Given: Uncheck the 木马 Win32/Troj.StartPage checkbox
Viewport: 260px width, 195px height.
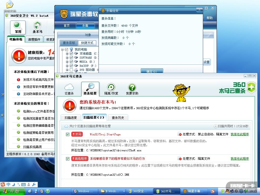Looking at the screenshot, I should pos(68,134).
